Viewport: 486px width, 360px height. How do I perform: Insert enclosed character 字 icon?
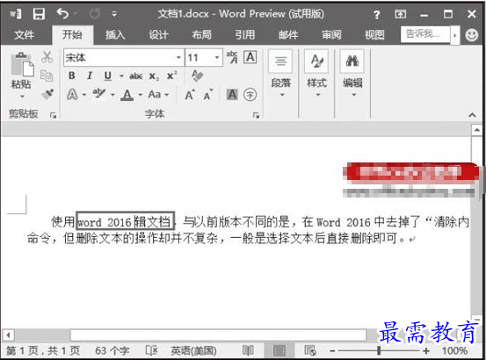[250, 95]
